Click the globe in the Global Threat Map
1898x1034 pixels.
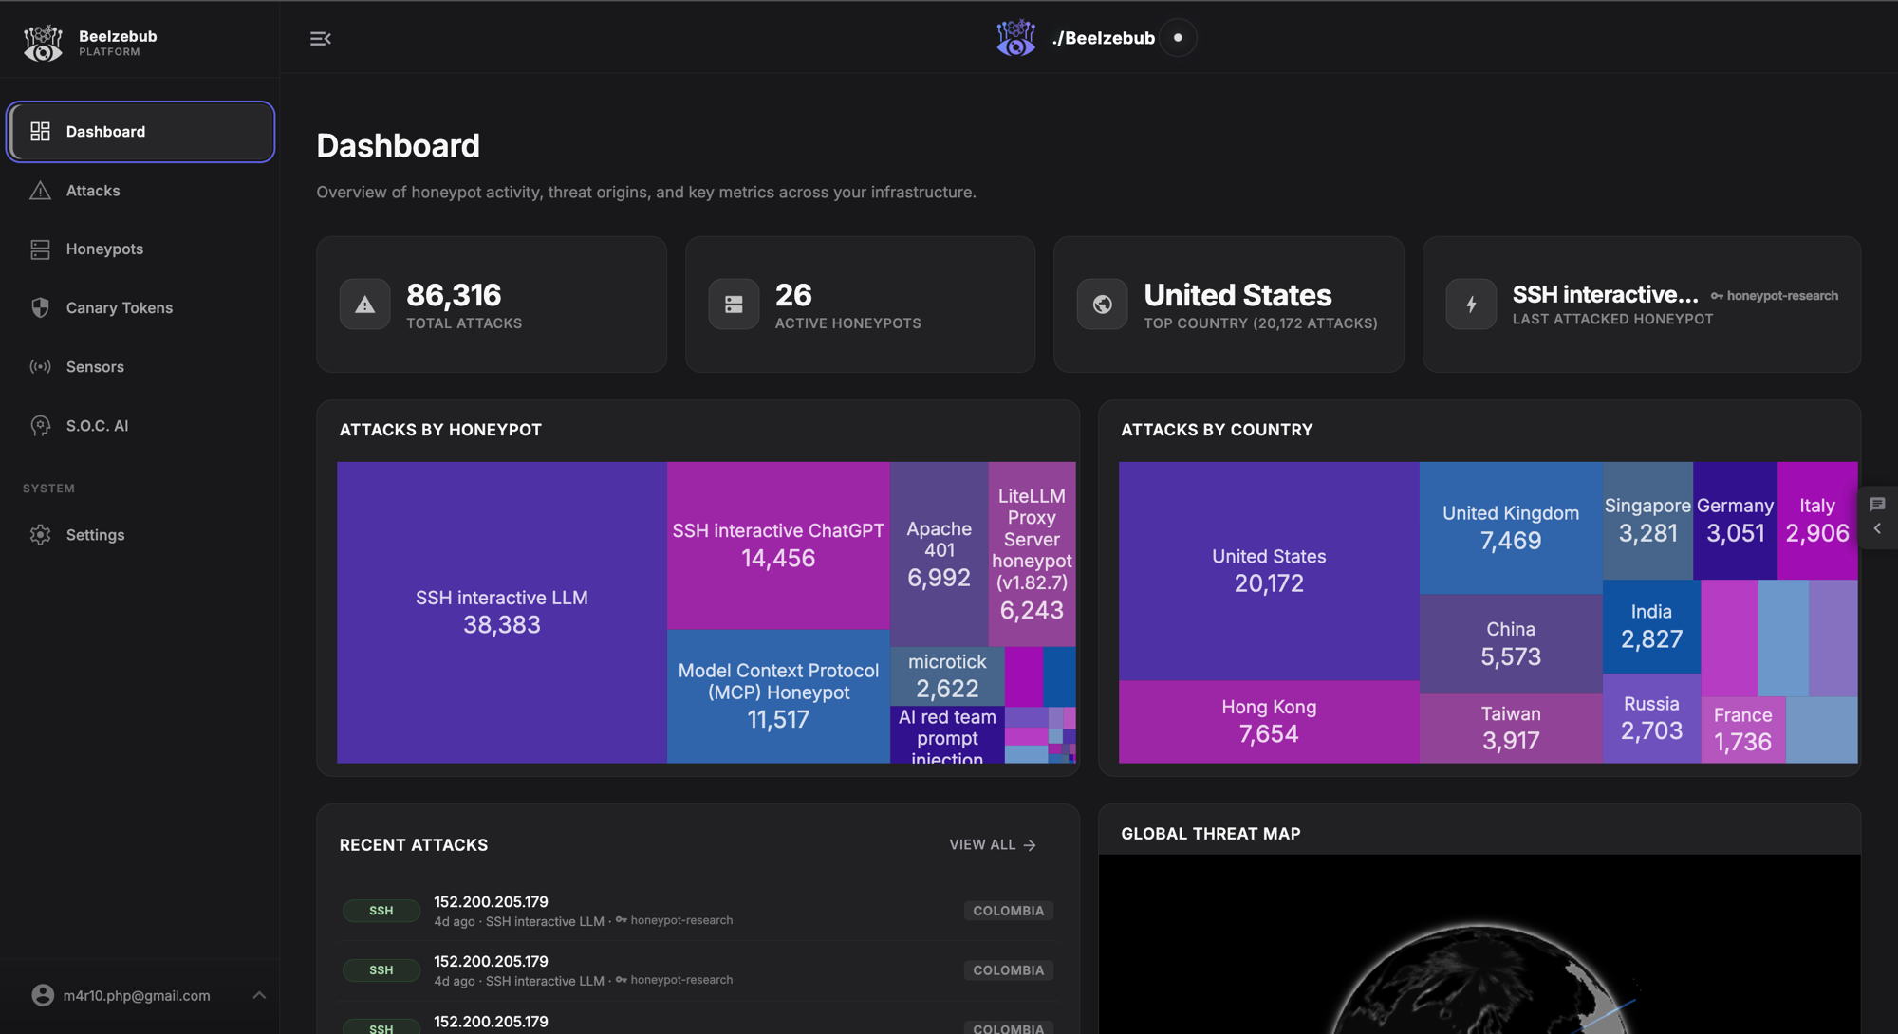click(x=1479, y=980)
